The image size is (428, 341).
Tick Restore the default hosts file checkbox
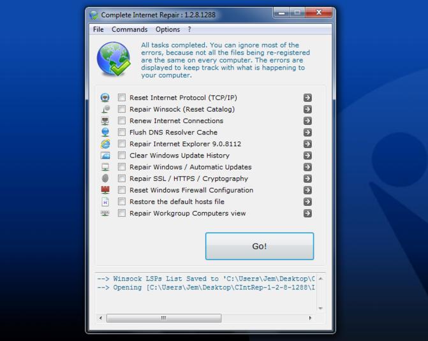click(122, 201)
